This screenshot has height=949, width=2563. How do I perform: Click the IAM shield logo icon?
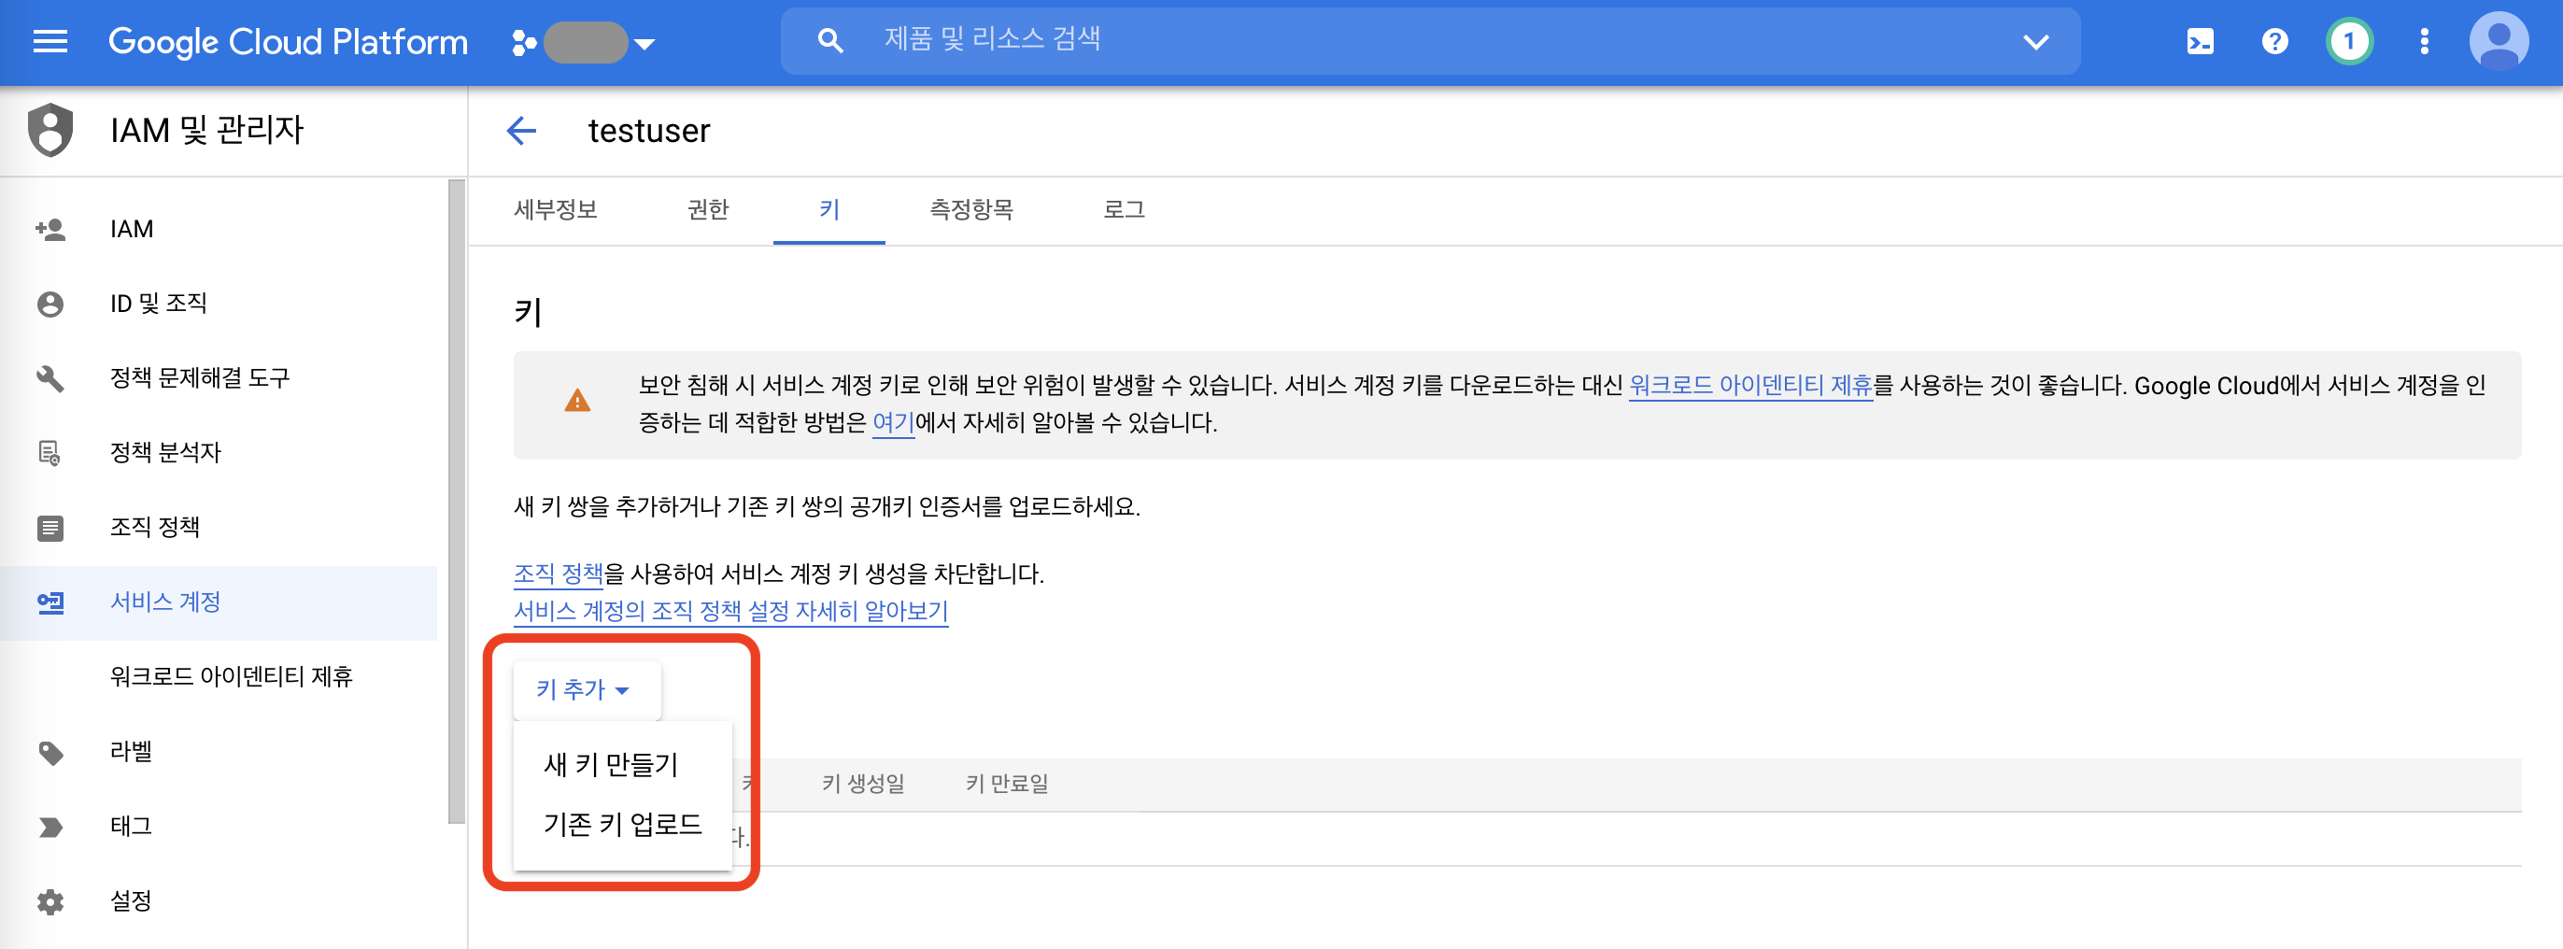point(50,131)
